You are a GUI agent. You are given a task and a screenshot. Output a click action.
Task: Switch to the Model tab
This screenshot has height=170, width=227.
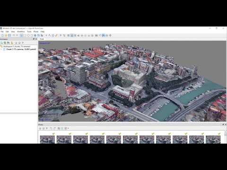42,39
